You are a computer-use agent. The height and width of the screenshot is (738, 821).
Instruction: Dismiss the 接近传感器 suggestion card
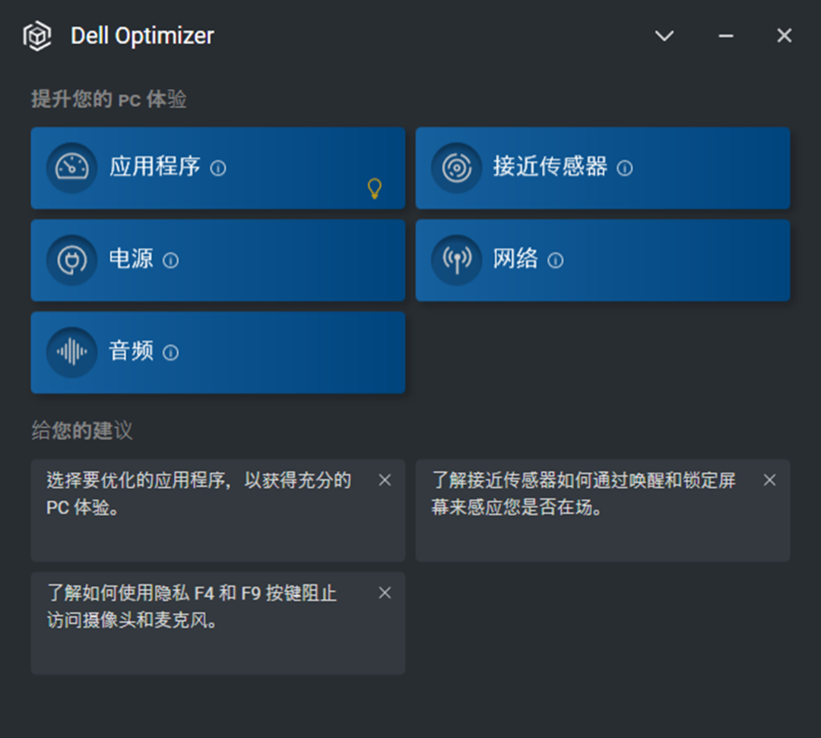coord(769,480)
